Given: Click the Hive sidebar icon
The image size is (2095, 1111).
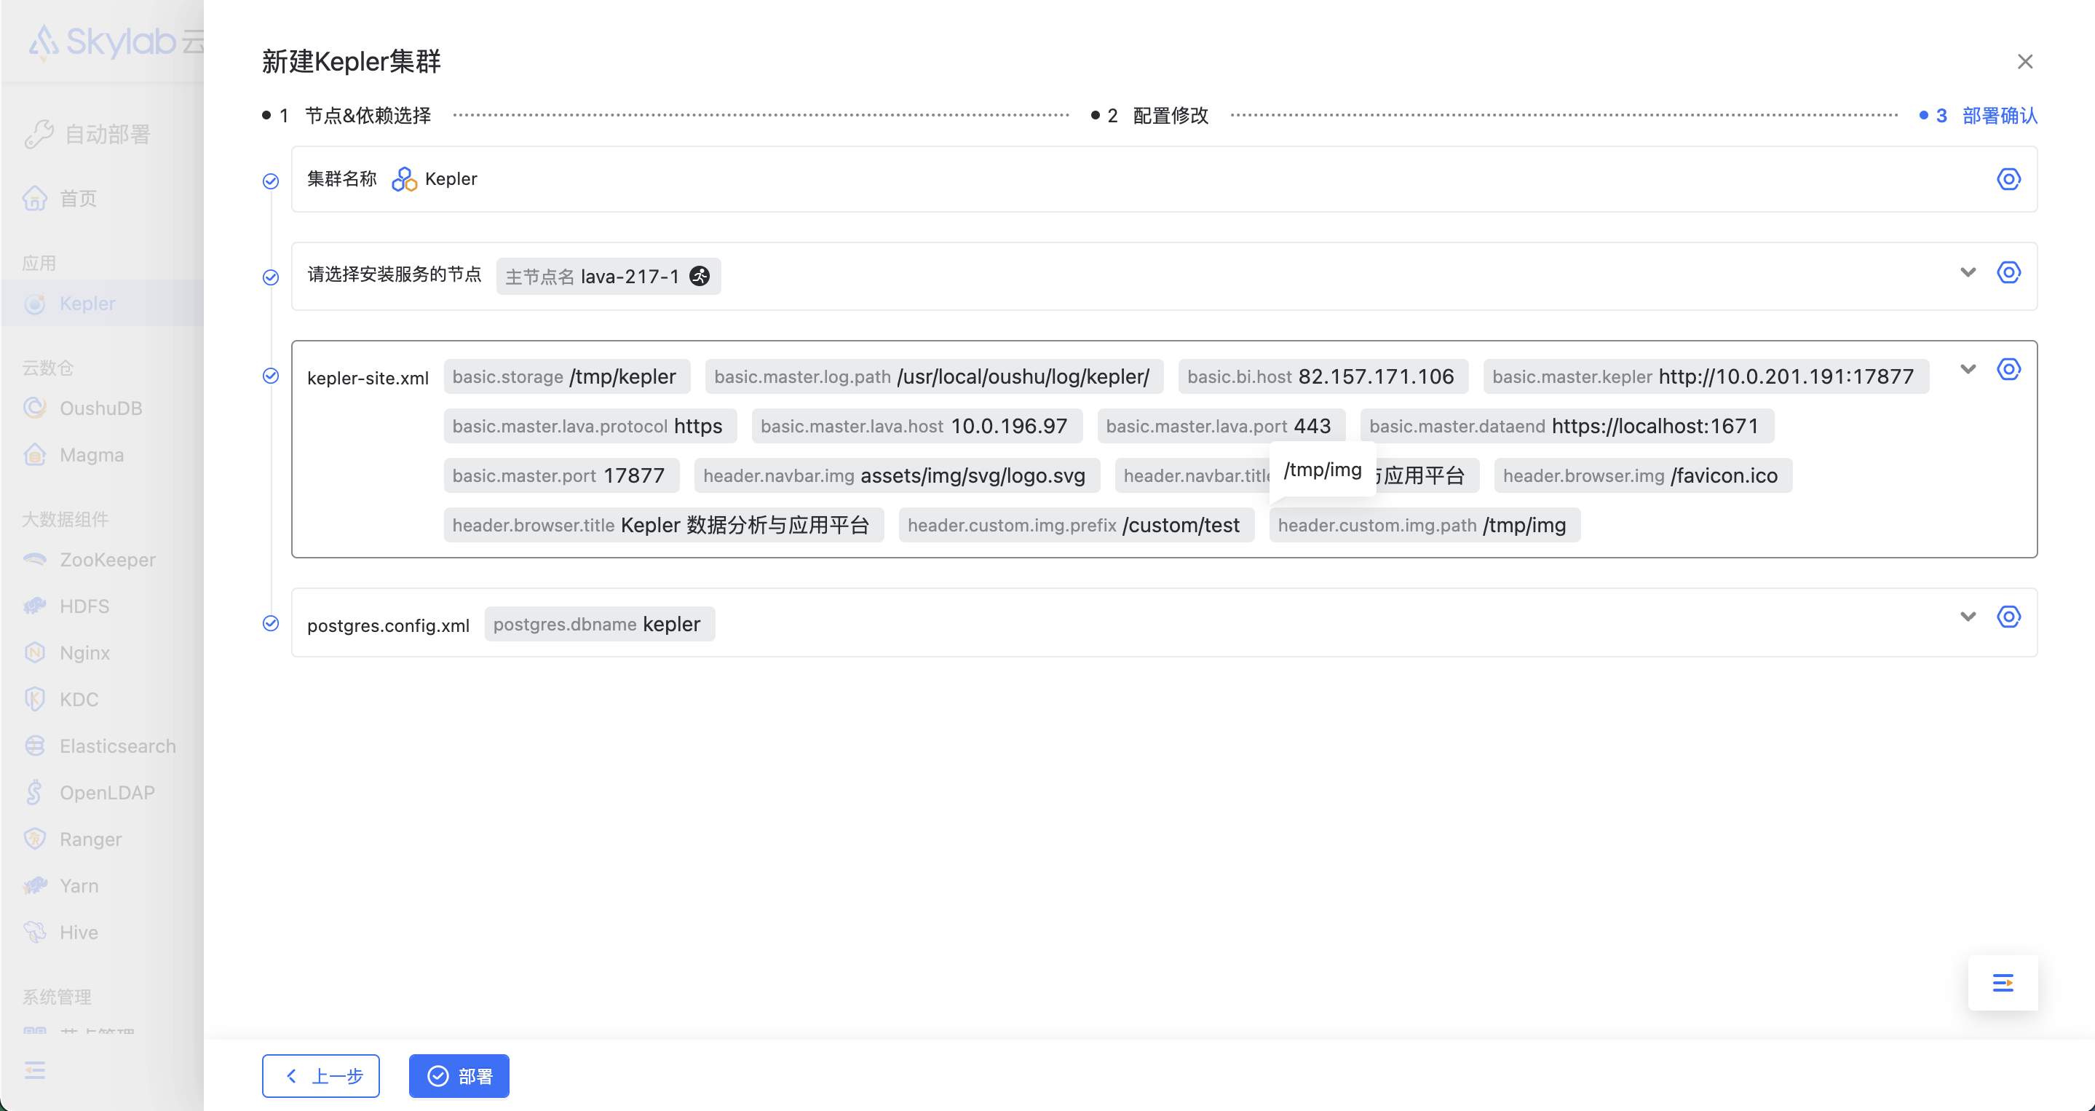Looking at the screenshot, I should 35,932.
